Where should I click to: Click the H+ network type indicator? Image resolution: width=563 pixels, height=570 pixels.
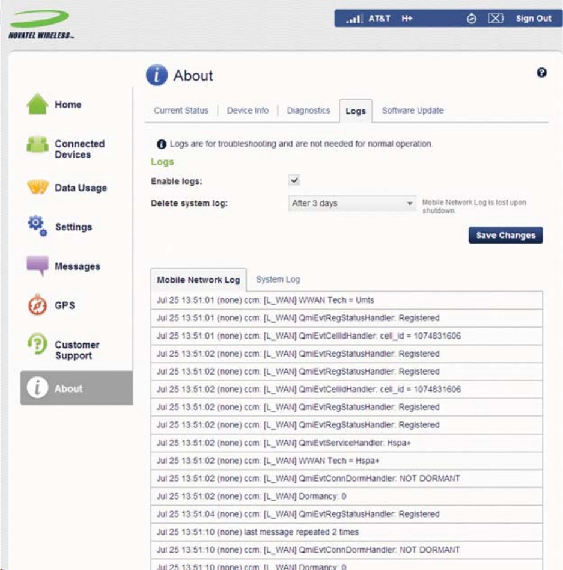407,19
